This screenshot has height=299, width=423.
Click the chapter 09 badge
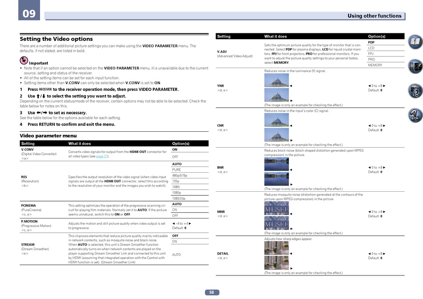point(29,10)
